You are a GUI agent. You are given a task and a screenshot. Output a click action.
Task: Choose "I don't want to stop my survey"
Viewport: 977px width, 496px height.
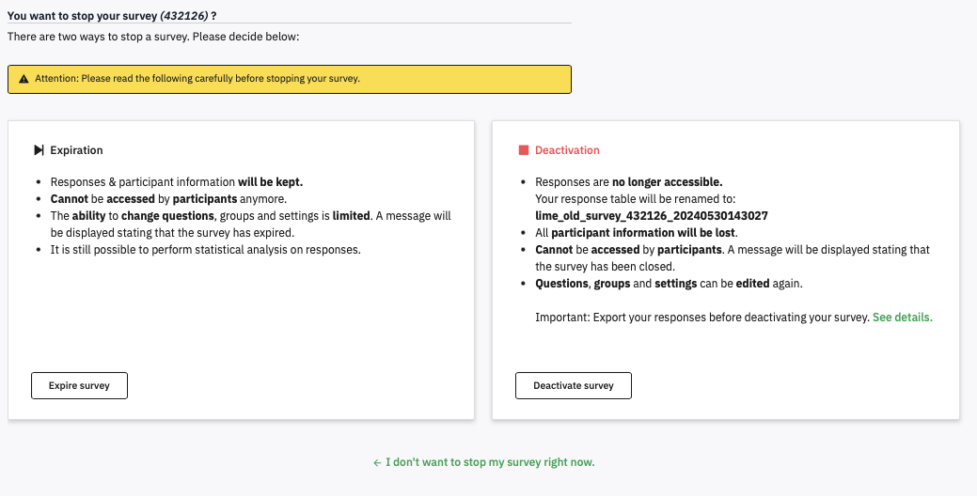pos(490,462)
